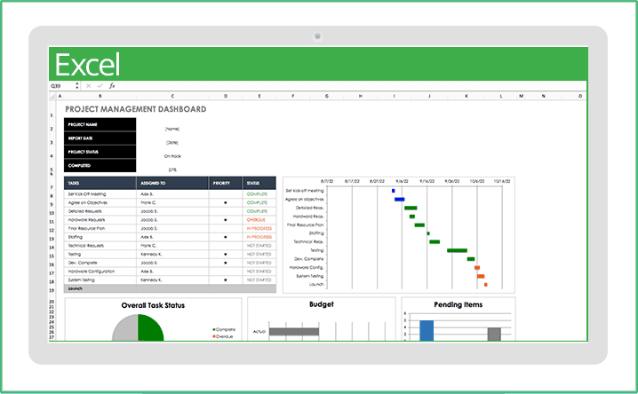
Task: Open the Name Box dropdown arrows
Action: click(x=77, y=86)
